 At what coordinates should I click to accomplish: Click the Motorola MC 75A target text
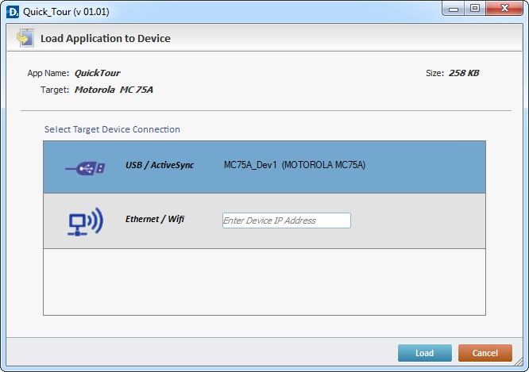114,90
